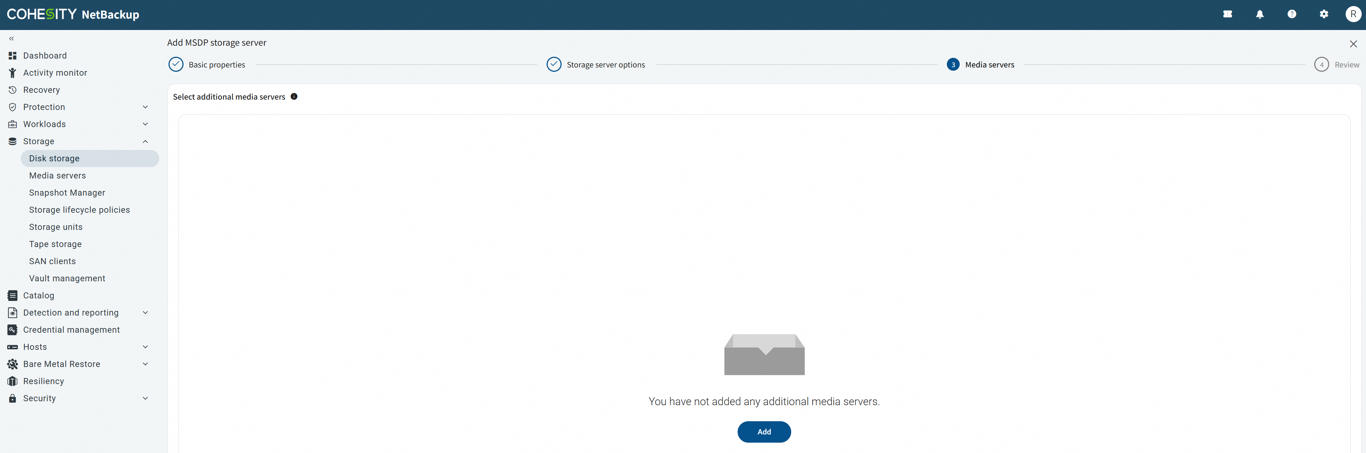Viewport: 1366px width, 453px height.
Task: Click the step 3 number circle
Action: [x=953, y=65]
